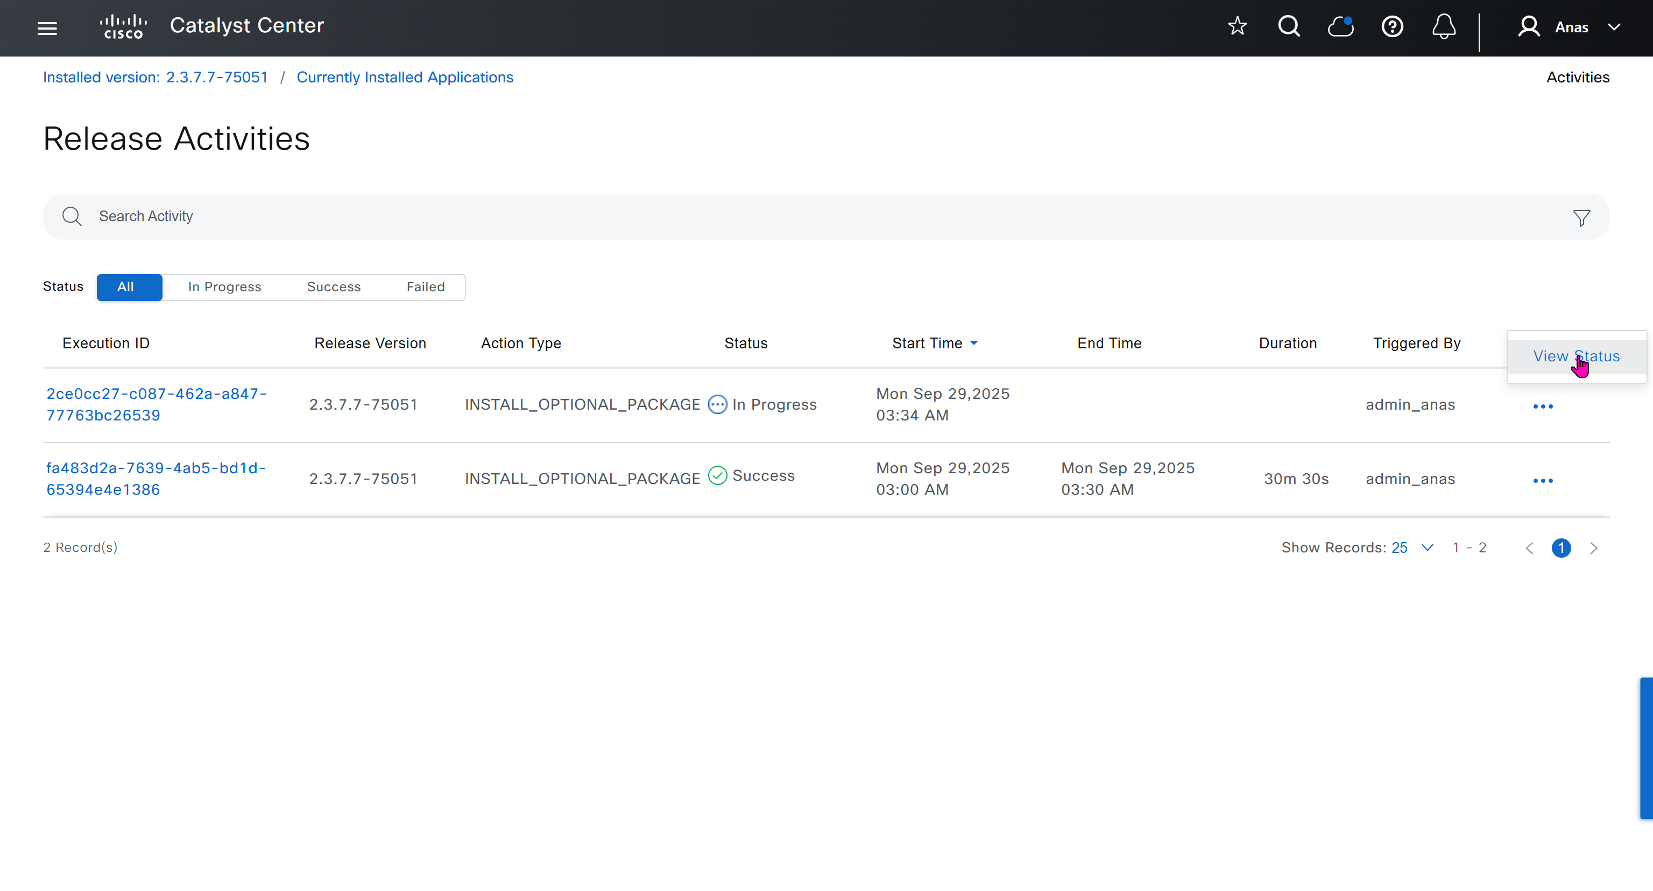Viewport: 1653px width, 891px height.
Task: Click the favorites star icon
Action: pyautogui.click(x=1237, y=27)
